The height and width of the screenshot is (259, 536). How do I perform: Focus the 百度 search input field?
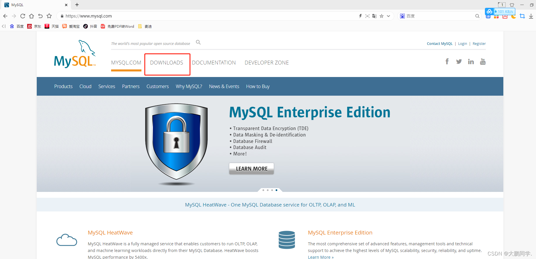440,16
